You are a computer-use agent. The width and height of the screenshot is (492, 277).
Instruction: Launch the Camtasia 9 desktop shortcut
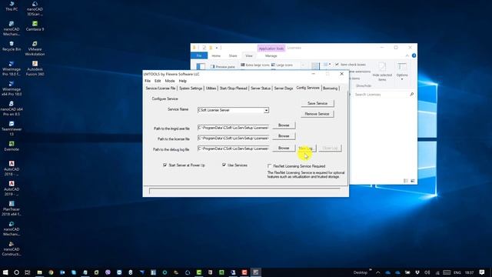pos(35,26)
